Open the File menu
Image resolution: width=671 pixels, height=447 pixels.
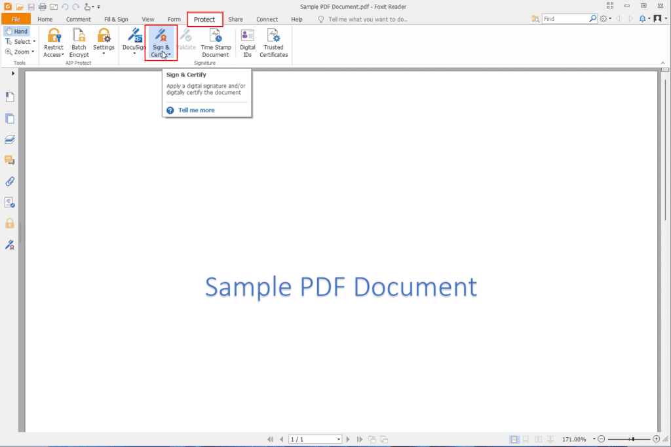click(x=16, y=19)
